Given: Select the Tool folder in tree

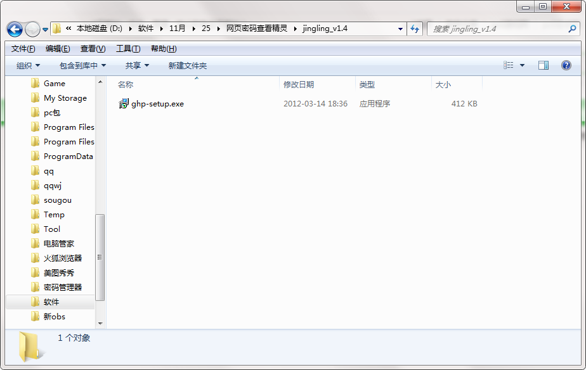Looking at the screenshot, I should pyautogui.click(x=52, y=229).
